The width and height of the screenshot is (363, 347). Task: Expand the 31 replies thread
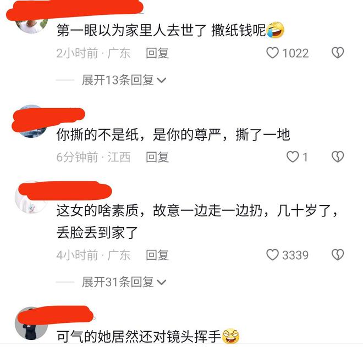click(124, 282)
